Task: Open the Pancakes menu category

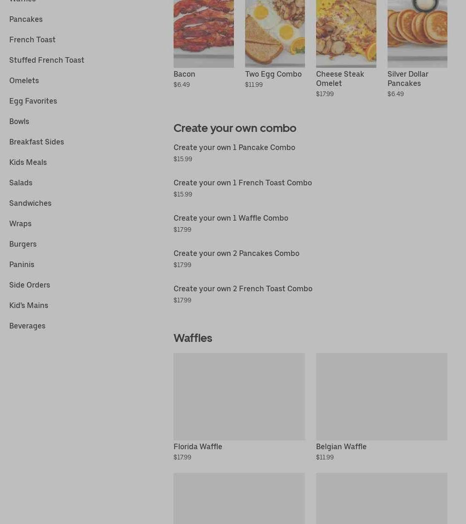Action: 26,20
